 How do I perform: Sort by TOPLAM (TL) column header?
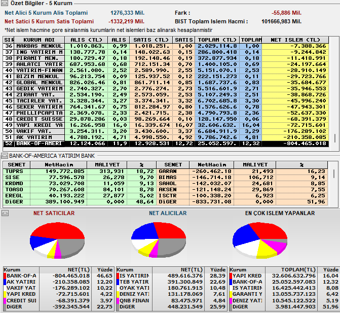click(x=217, y=40)
